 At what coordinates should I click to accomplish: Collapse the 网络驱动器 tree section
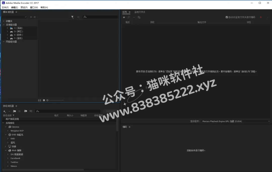4,42
